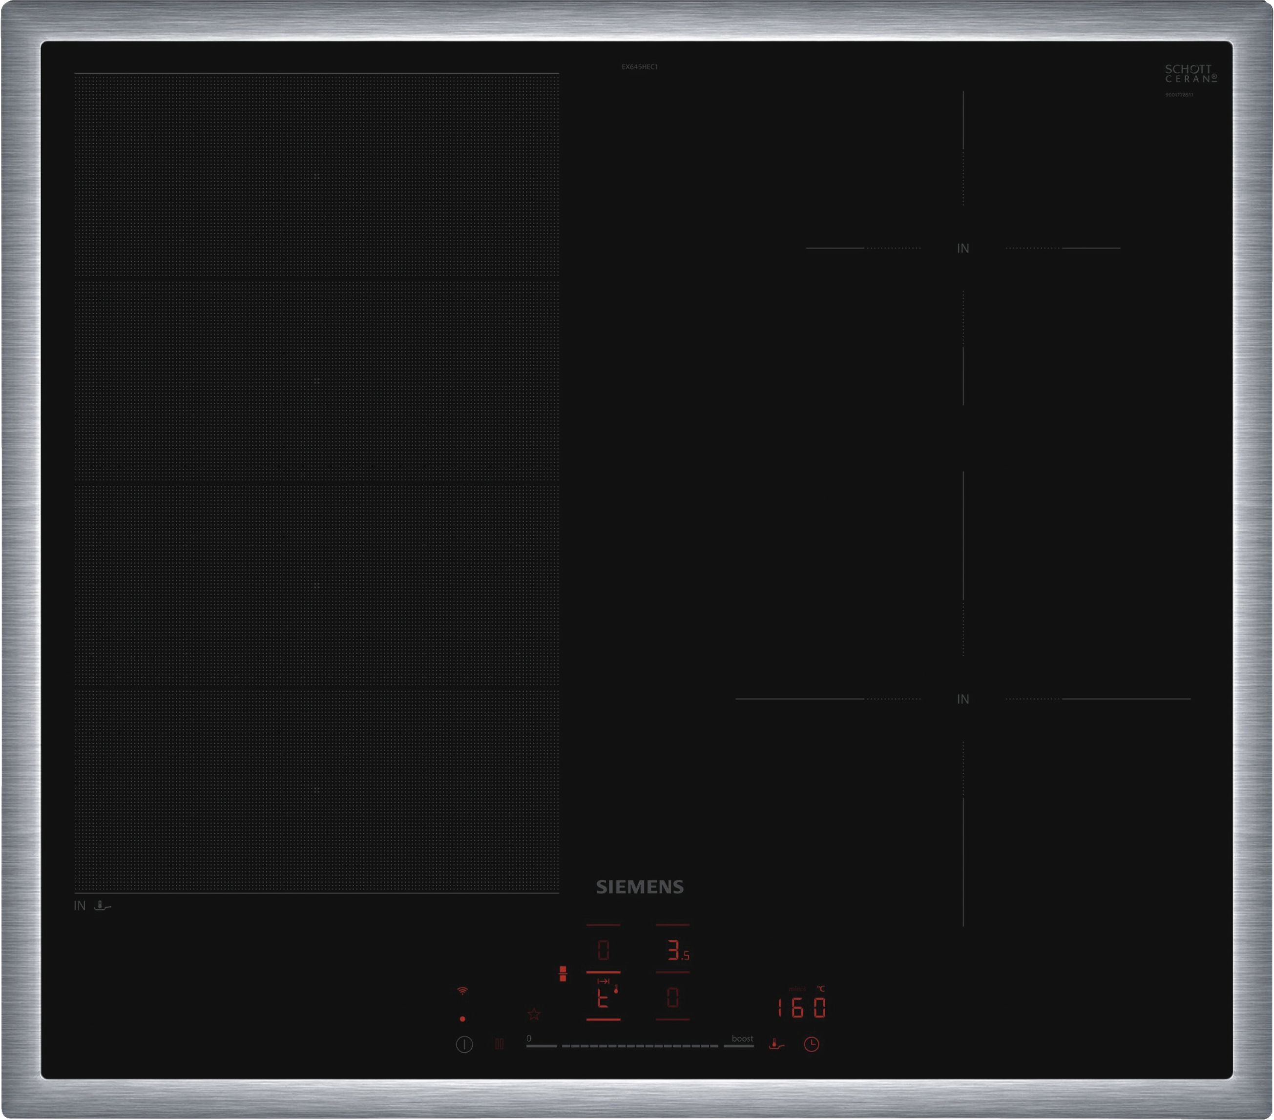Tap the EX645HEC1 model number text

tap(640, 67)
